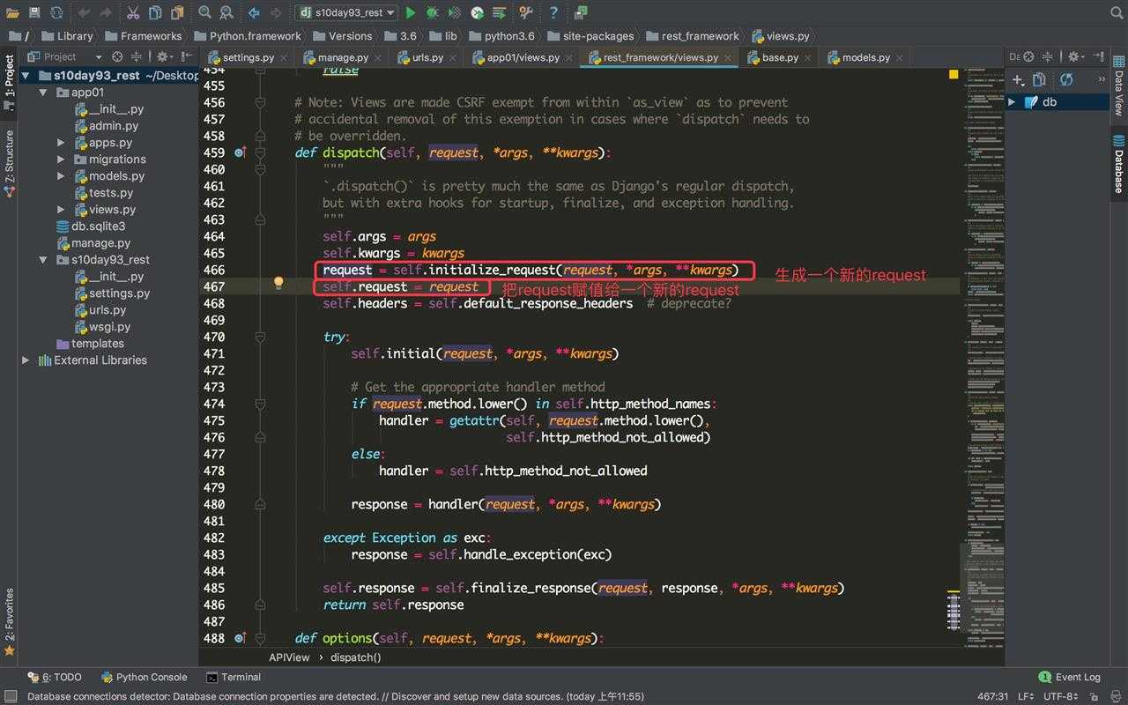Click the Cut scissors icon

133,12
